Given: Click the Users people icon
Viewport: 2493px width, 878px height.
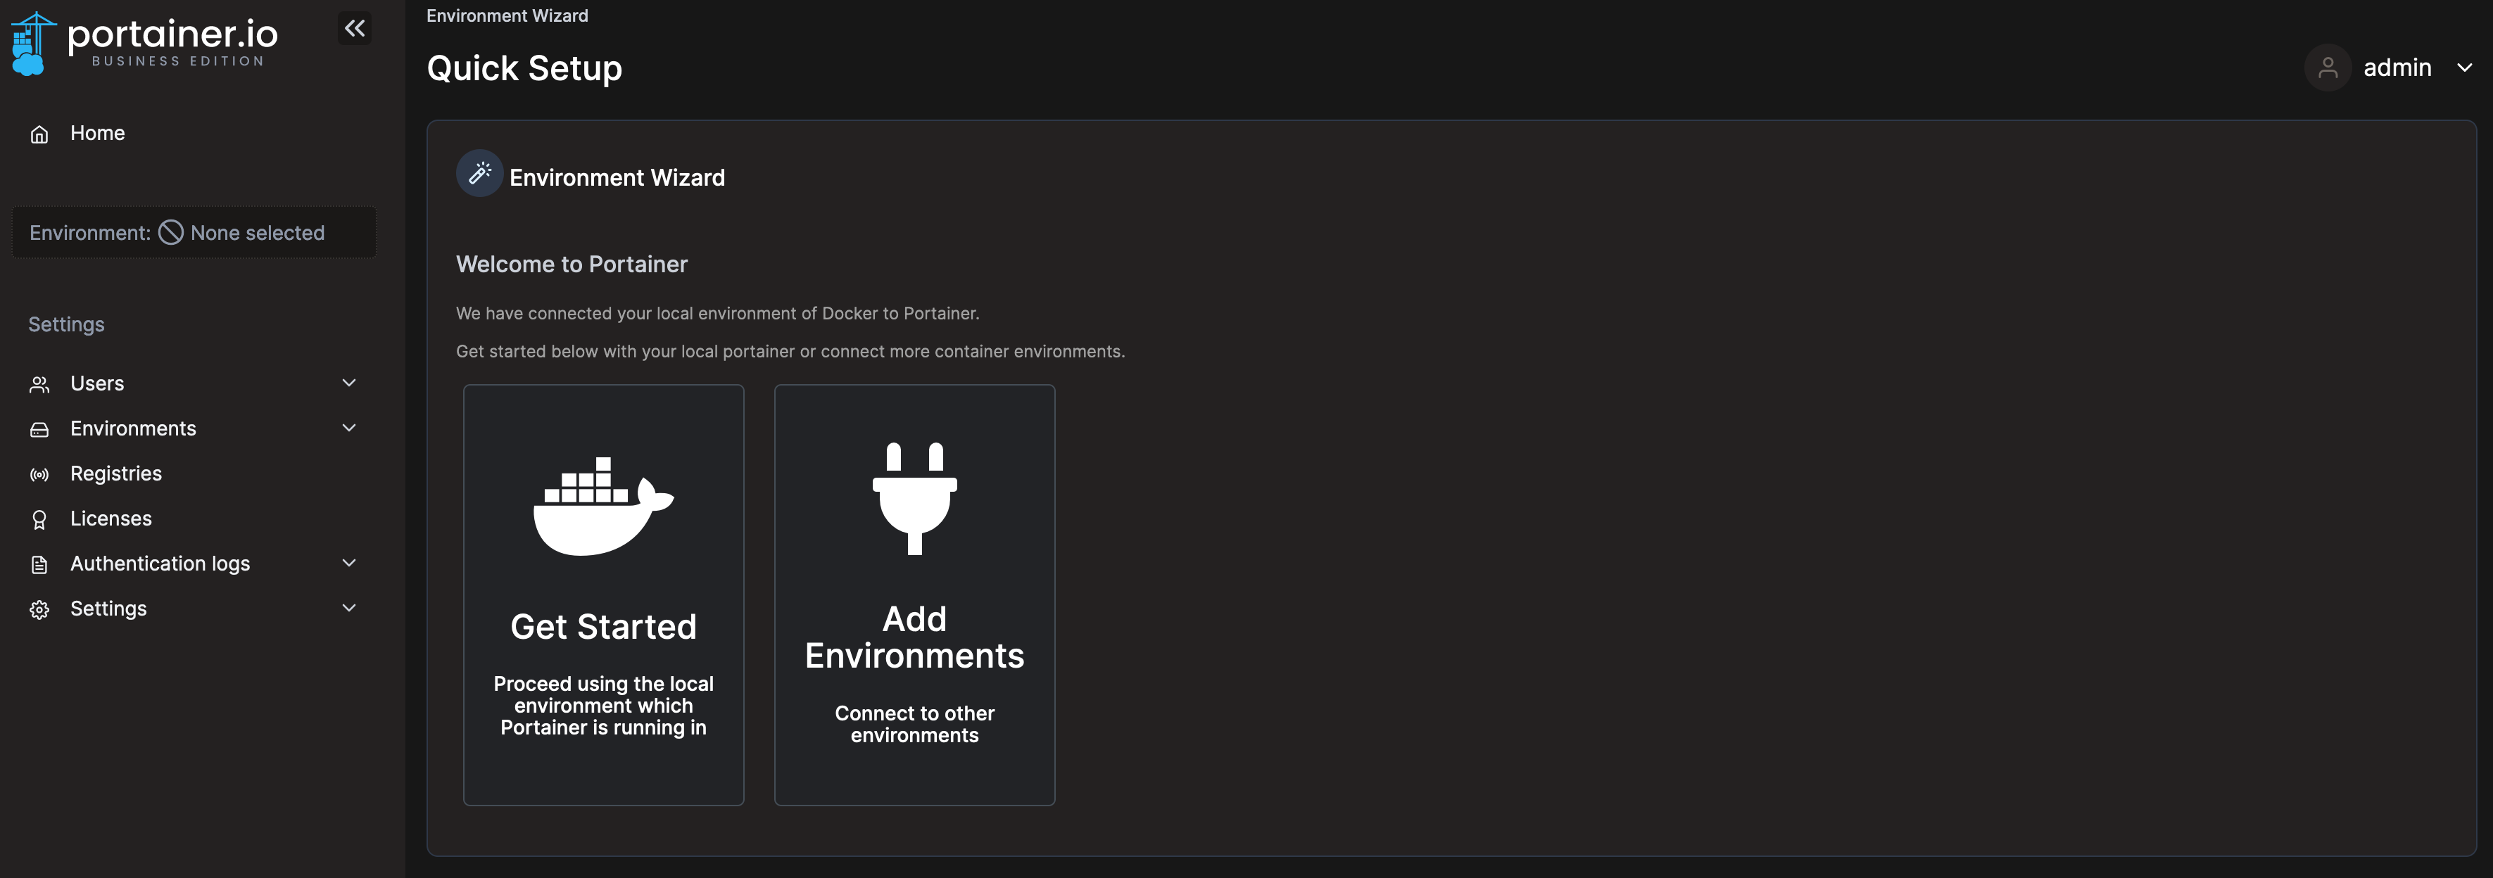Looking at the screenshot, I should 39,385.
